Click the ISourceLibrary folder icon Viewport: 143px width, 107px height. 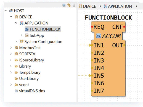tap(16, 60)
